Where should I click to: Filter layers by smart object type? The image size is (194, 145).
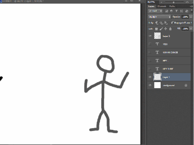187,11
